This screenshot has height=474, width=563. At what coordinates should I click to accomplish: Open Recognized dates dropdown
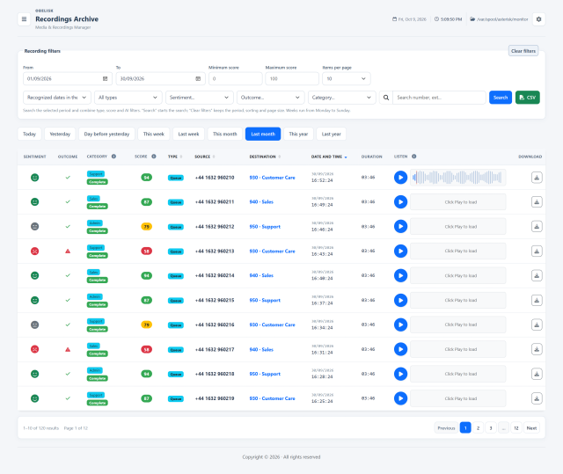click(x=57, y=98)
